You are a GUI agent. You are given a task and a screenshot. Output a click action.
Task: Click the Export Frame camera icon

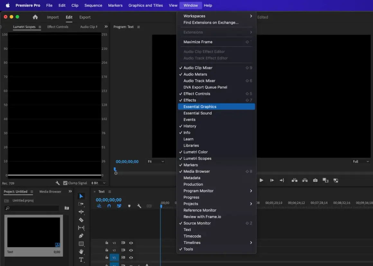pyautogui.click(x=315, y=180)
